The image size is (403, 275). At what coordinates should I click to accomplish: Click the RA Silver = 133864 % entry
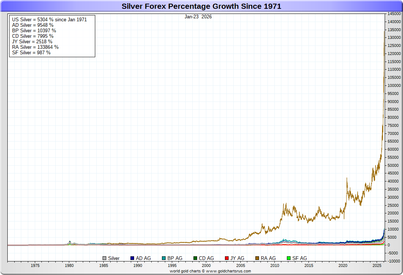(35, 47)
